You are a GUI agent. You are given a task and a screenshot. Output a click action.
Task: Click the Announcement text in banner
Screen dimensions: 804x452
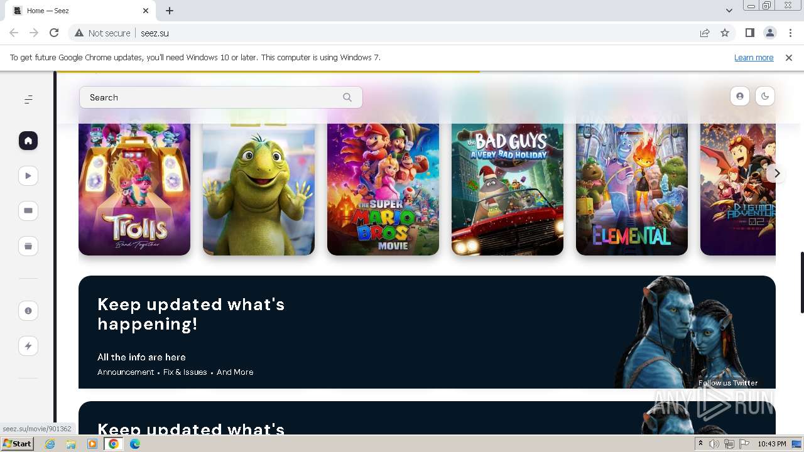[126, 372]
